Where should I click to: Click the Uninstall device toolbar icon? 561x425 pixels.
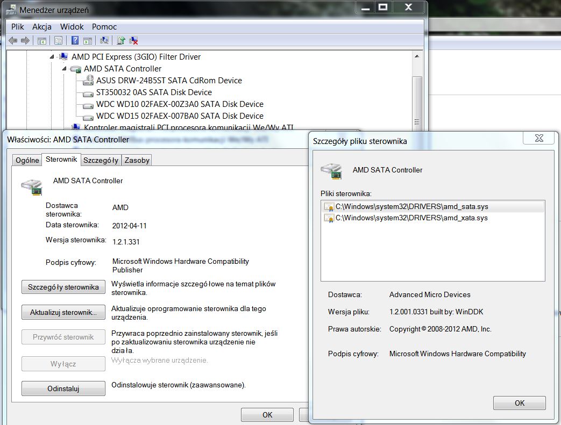click(x=133, y=41)
